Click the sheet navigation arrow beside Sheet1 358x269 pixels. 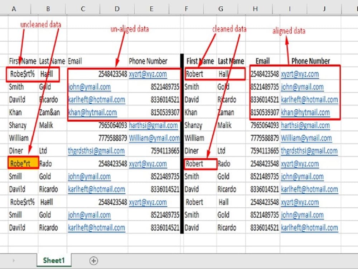pos(13,261)
